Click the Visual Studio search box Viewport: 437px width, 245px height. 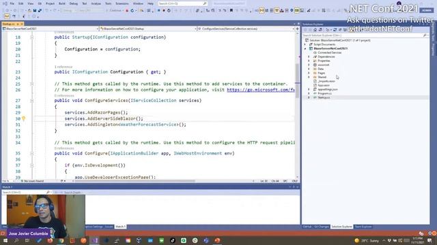point(182,3)
